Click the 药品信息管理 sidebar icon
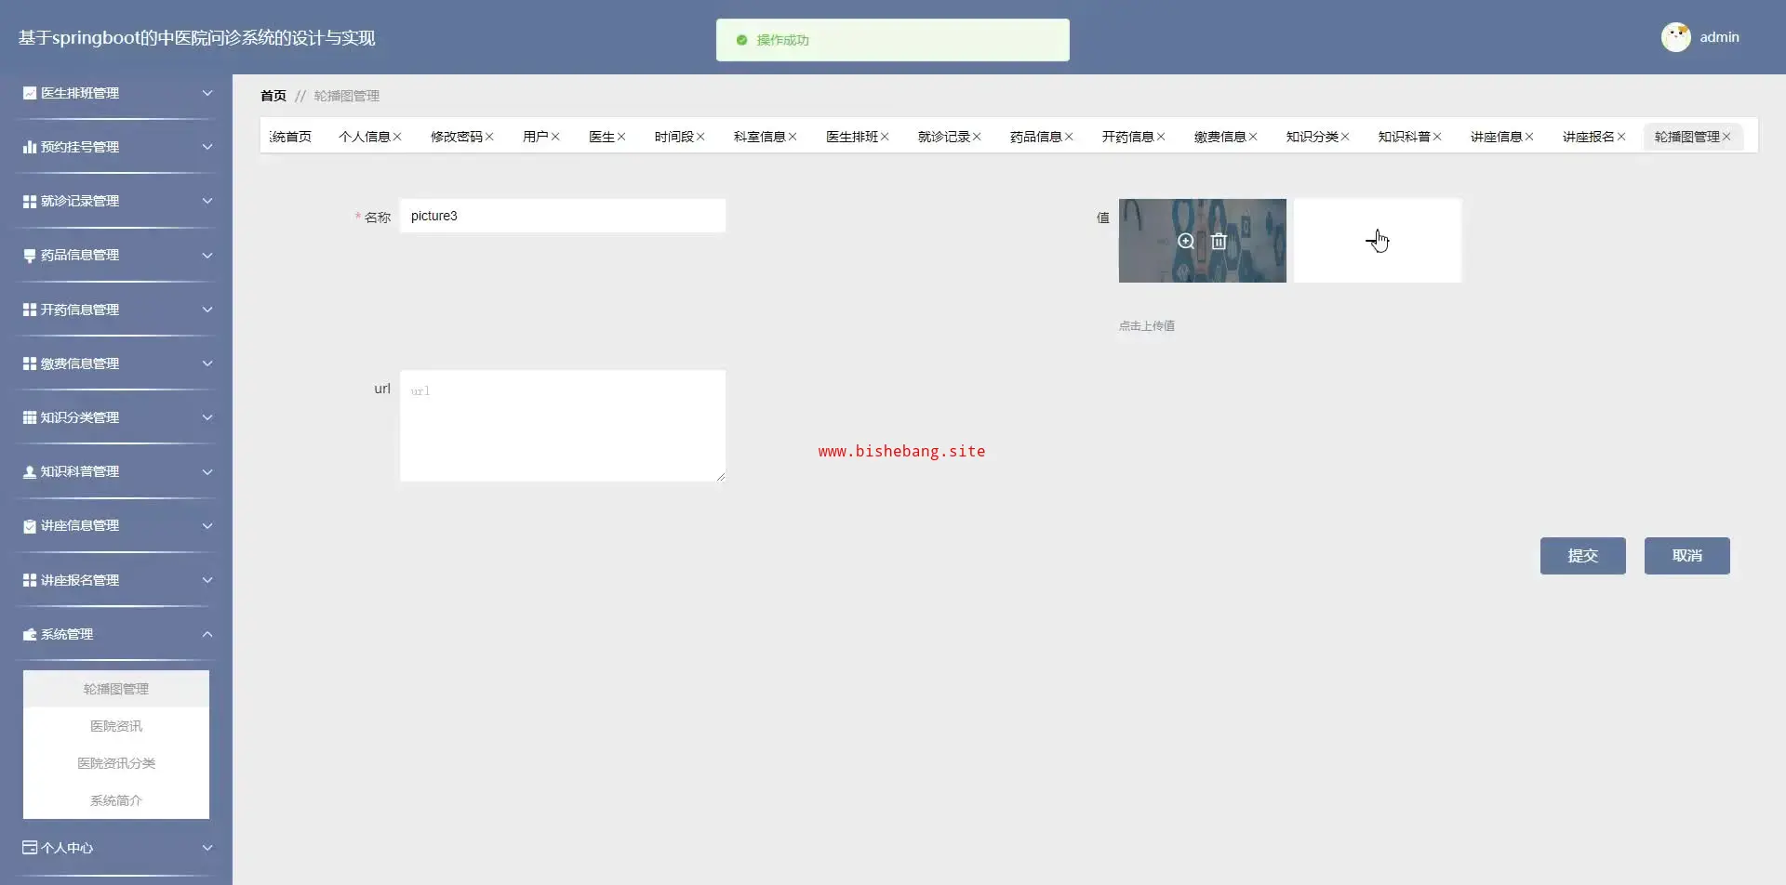 click(x=30, y=256)
